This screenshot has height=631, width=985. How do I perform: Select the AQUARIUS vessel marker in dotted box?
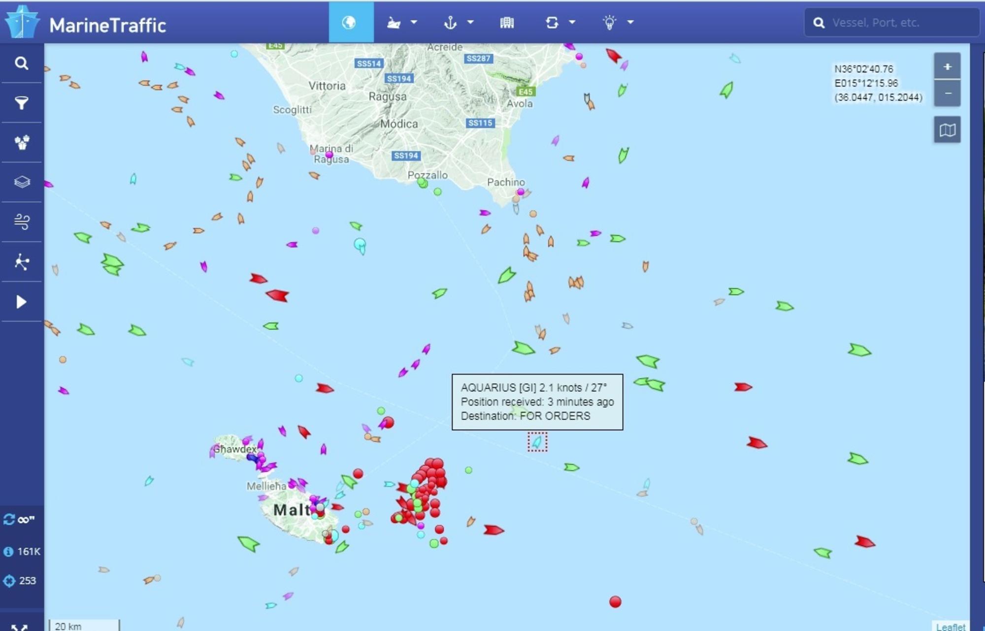click(537, 442)
